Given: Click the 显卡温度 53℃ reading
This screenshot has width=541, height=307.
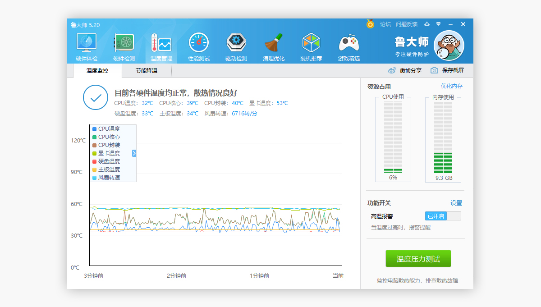Looking at the screenshot, I should (269, 103).
